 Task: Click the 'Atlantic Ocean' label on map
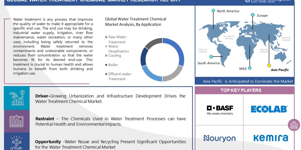(229, 37)
